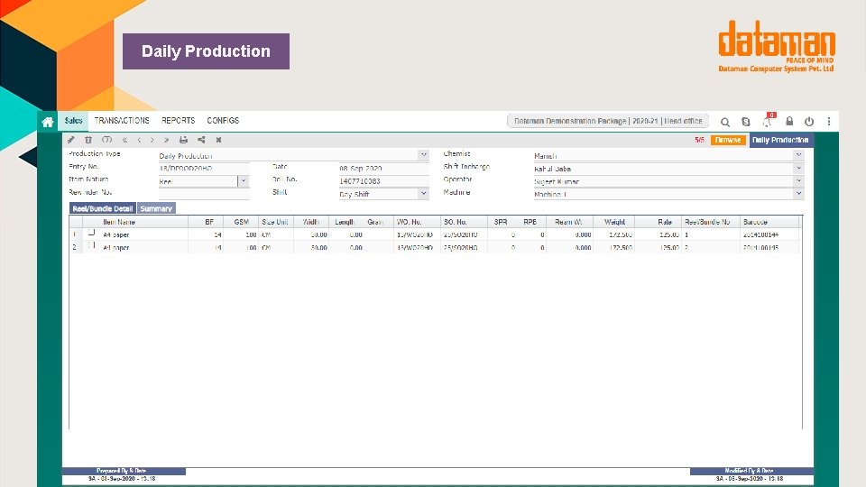Screen dimensions: 866x487
Task: Go to next record arrow
Action: [x=152, y=141]
